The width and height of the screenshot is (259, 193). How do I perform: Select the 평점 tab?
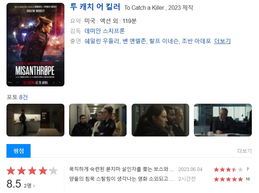pyautogui.click(x=18, y=151)
